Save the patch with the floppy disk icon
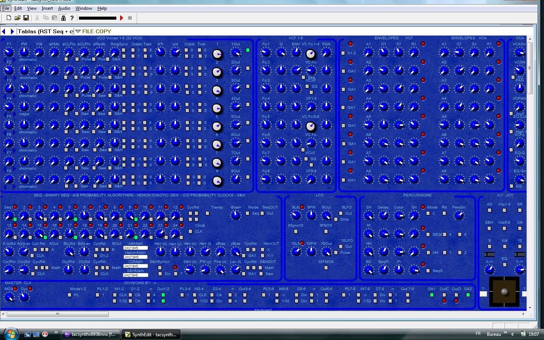The width and height of the screenshot is (544, 340). 26,17
